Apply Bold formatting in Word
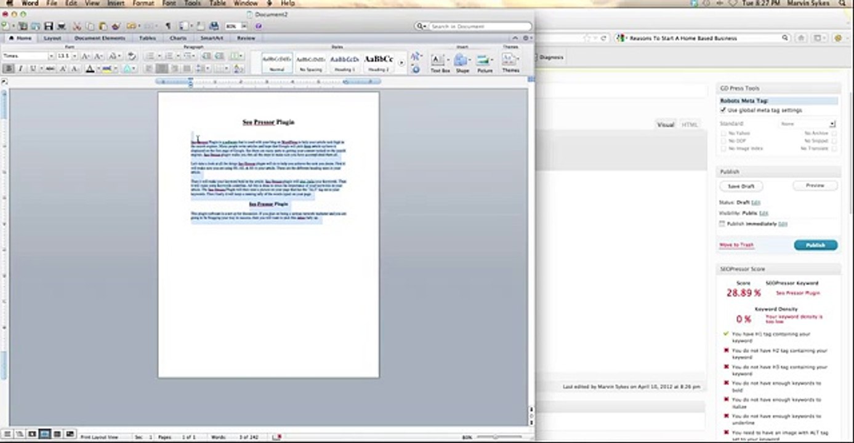 pyautogui.click(x=9, y=69)
